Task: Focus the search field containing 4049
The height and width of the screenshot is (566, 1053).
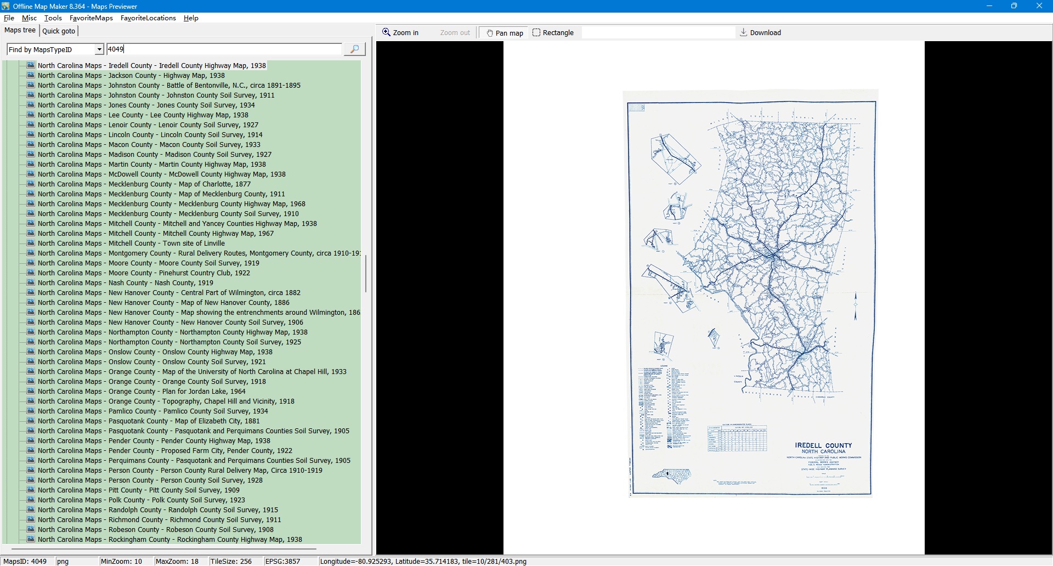Action: point(224,49)
